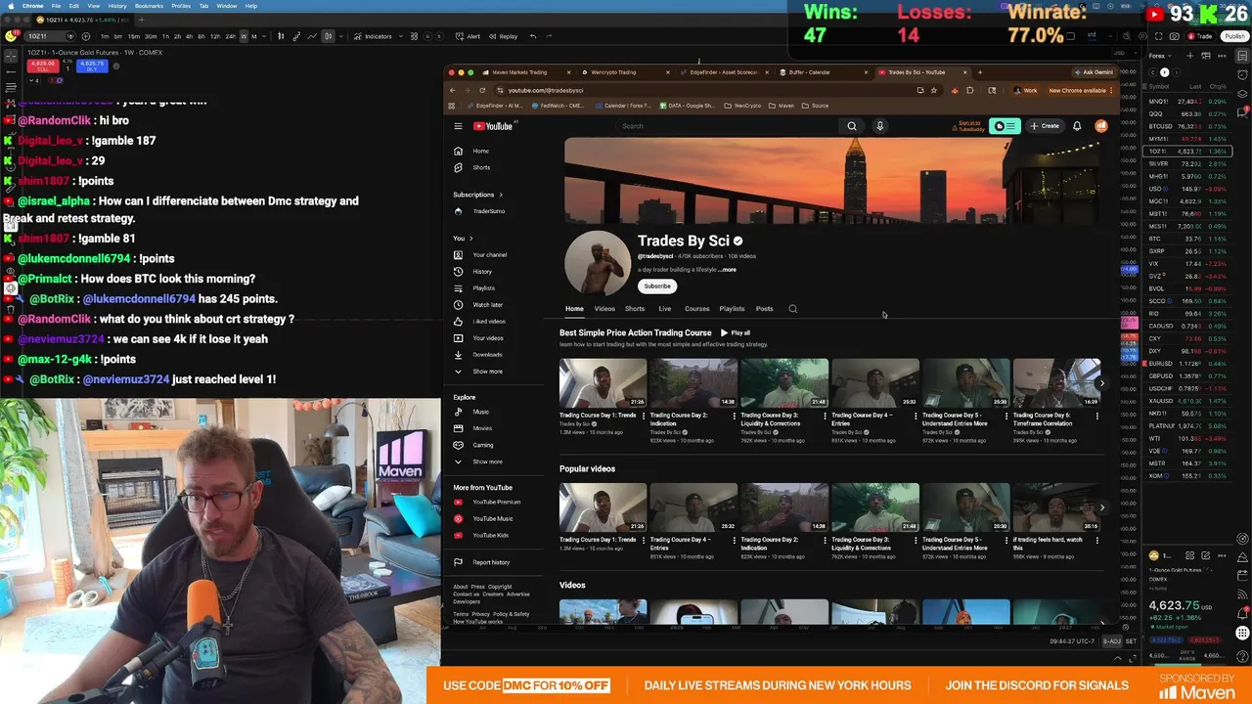1252x704 pixels.
Task: Undo last action in TradingView toolbar
Action: coord(533,36)
